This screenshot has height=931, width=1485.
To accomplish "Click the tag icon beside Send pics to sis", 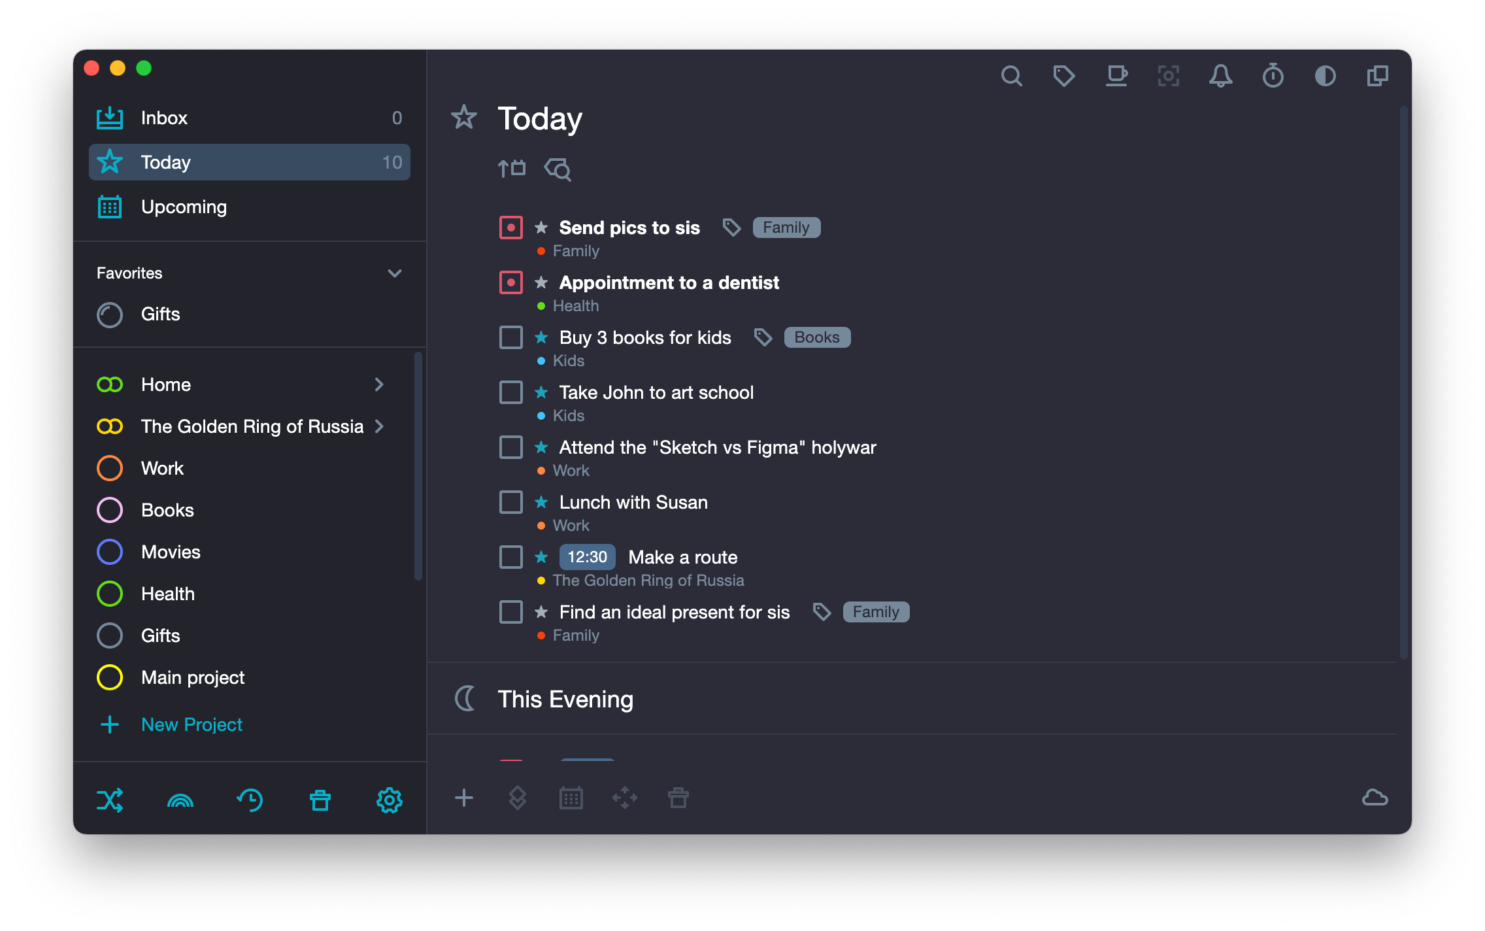I will pos(732,228).
